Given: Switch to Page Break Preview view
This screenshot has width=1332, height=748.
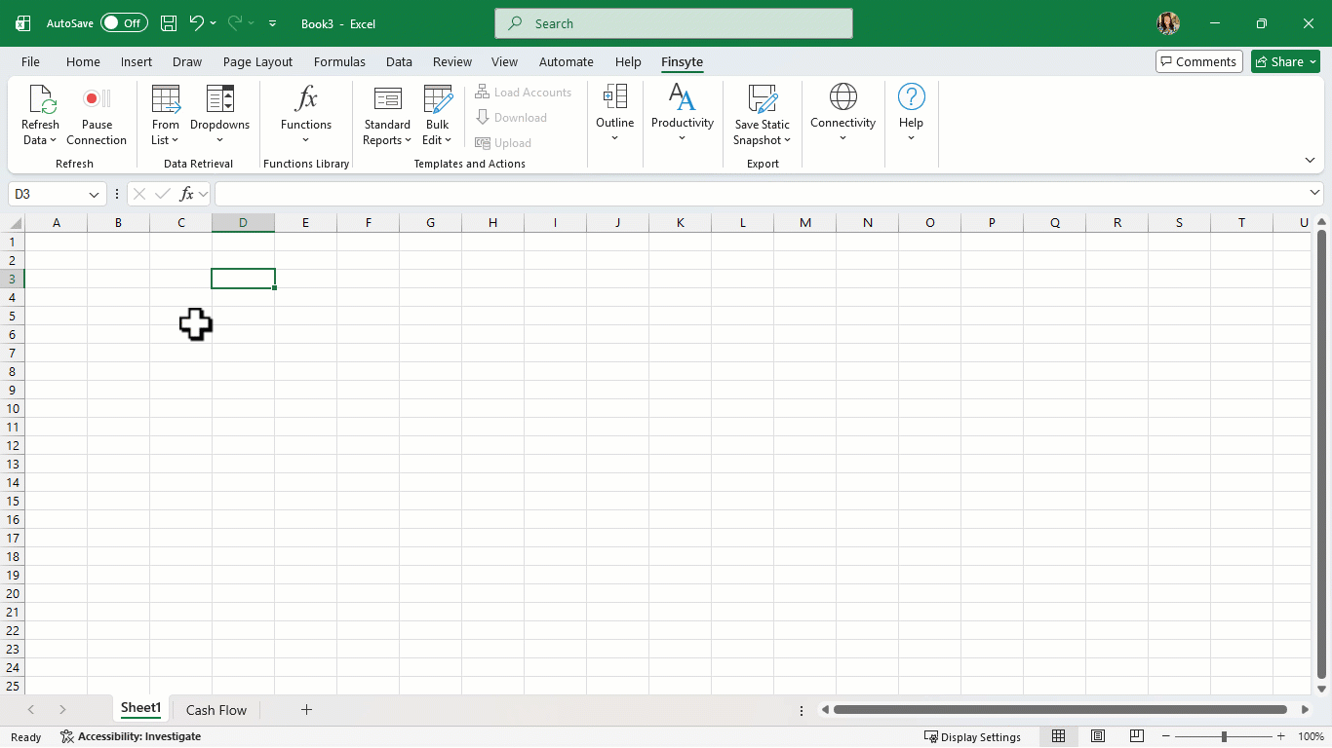Looking at the screenshot, I should [1136, 736].
